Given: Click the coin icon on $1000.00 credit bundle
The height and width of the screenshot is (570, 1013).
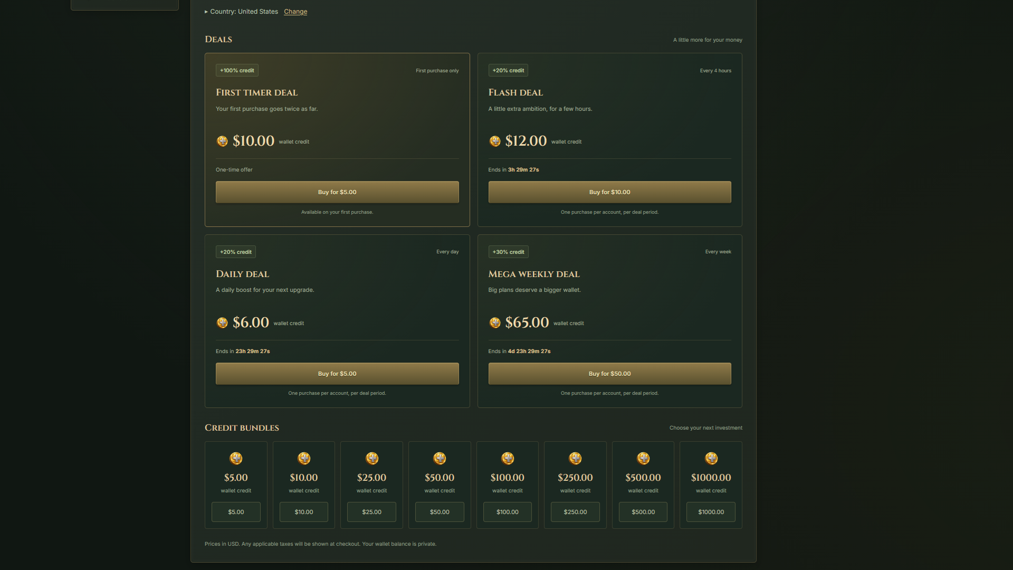Looking at the screenshot, I should coord(711,458).
